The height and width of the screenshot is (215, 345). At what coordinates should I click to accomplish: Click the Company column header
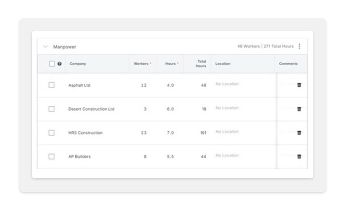tap(78, 64)
